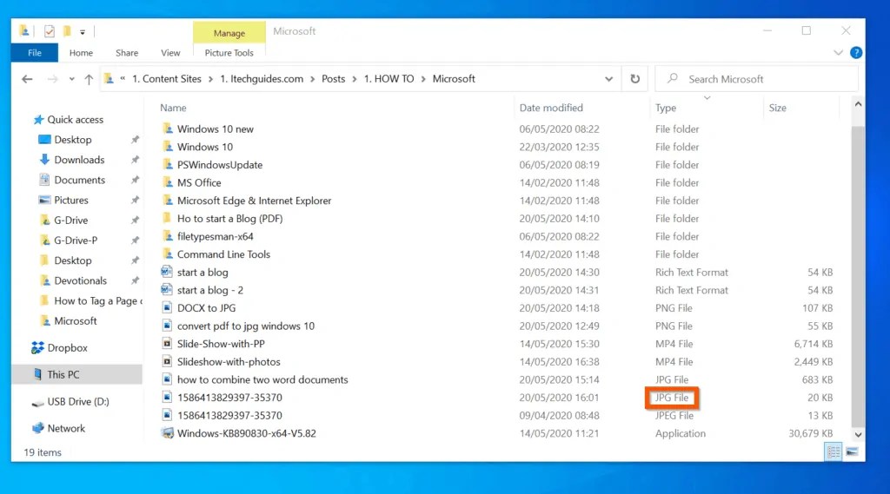Image resolution: width=890 pixels, height=494 pixels.
Task: Click the Properties checkmark quick access icon
Action: pyautogui.click(x=50, y=31)
